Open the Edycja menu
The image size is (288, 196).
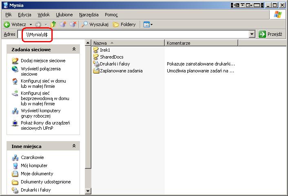[24, 15]
